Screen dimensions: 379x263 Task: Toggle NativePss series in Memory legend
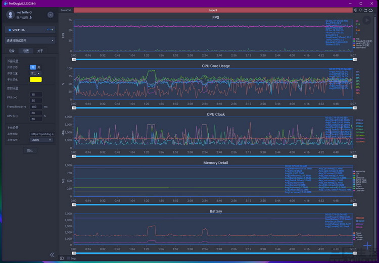pyautogui.click(x=359, y=171)
